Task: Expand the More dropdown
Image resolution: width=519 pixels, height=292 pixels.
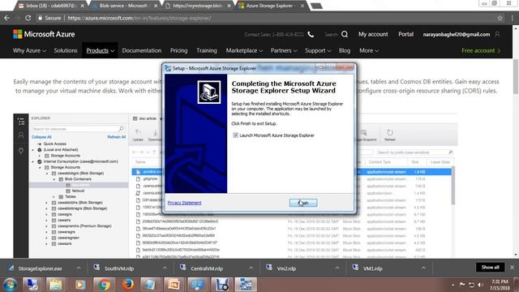Action: pos(369,50)
